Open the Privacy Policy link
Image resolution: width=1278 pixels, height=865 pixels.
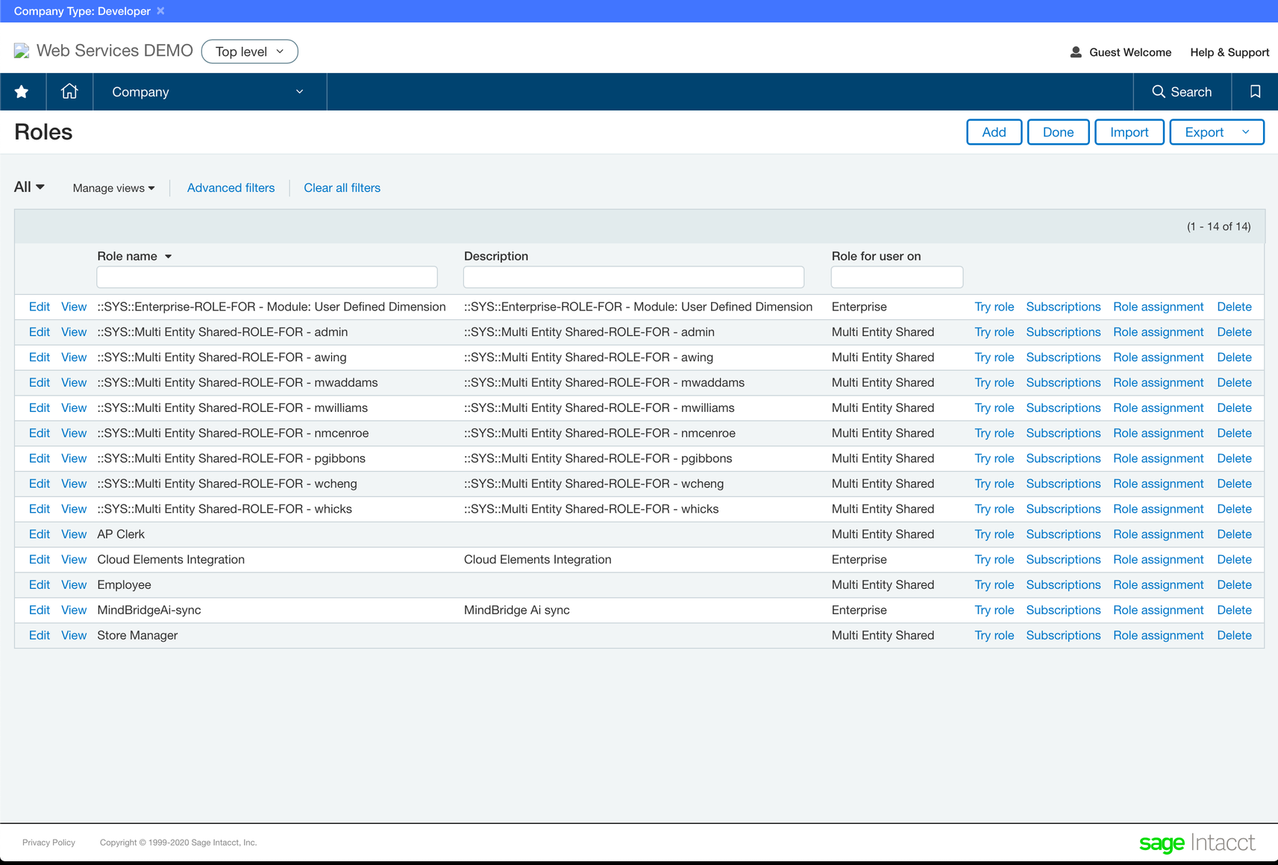[48, 843]
